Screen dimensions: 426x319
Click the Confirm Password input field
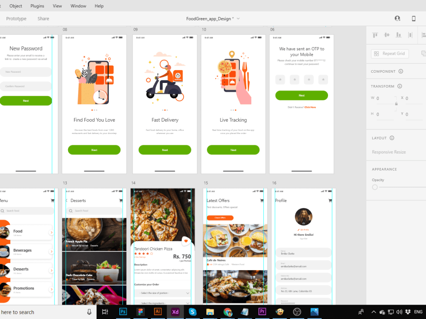26,86
